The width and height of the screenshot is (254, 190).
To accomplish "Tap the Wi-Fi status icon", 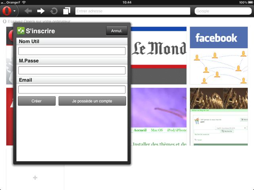I will coord(24,2).
